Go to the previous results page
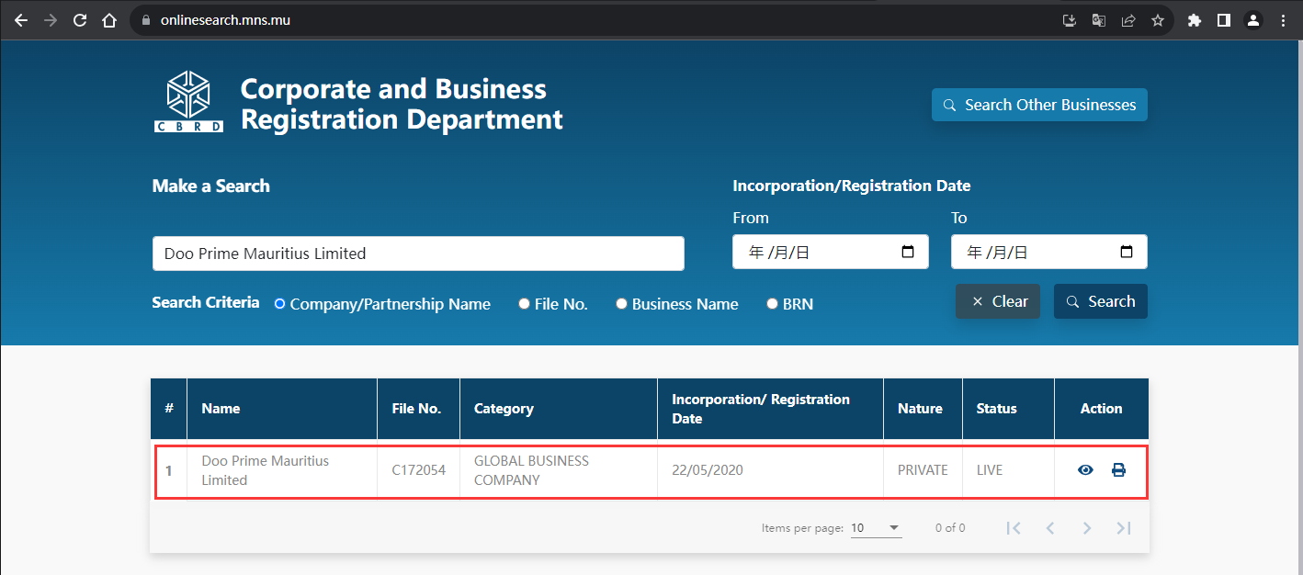Image resolution: width=1303 pixels, height=575 pixels. coord(1050,528)
